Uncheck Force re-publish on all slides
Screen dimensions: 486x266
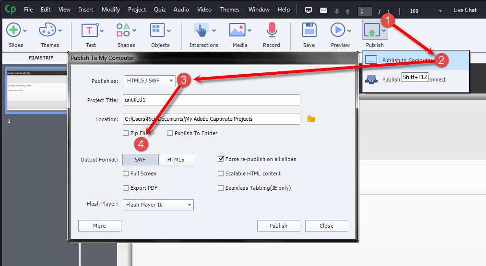click(221, 159)
